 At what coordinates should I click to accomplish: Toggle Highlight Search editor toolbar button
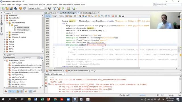(89, 16)
